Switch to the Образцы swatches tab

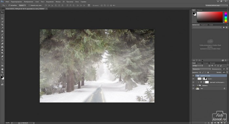coord(200,10)
